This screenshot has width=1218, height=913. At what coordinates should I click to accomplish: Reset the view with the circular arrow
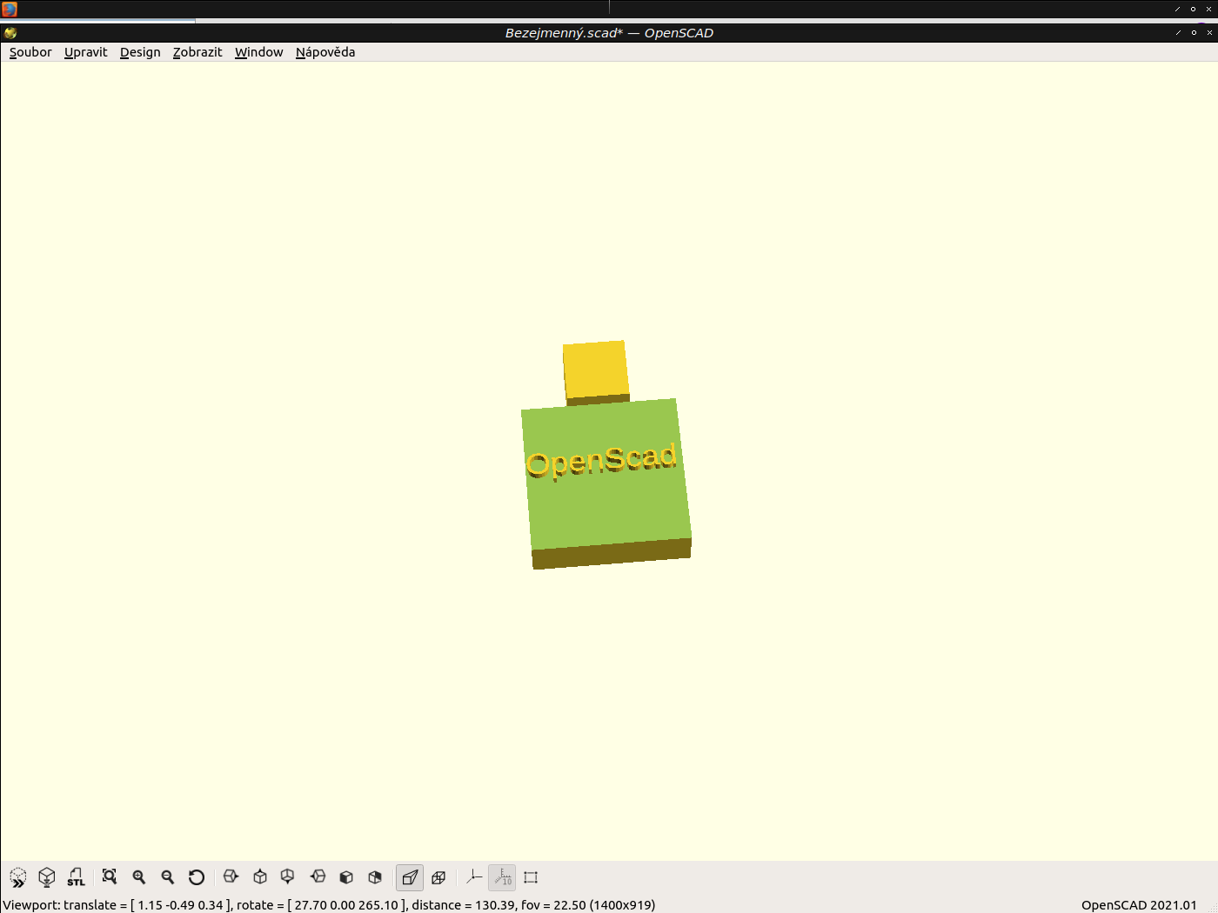coord(197,877)
